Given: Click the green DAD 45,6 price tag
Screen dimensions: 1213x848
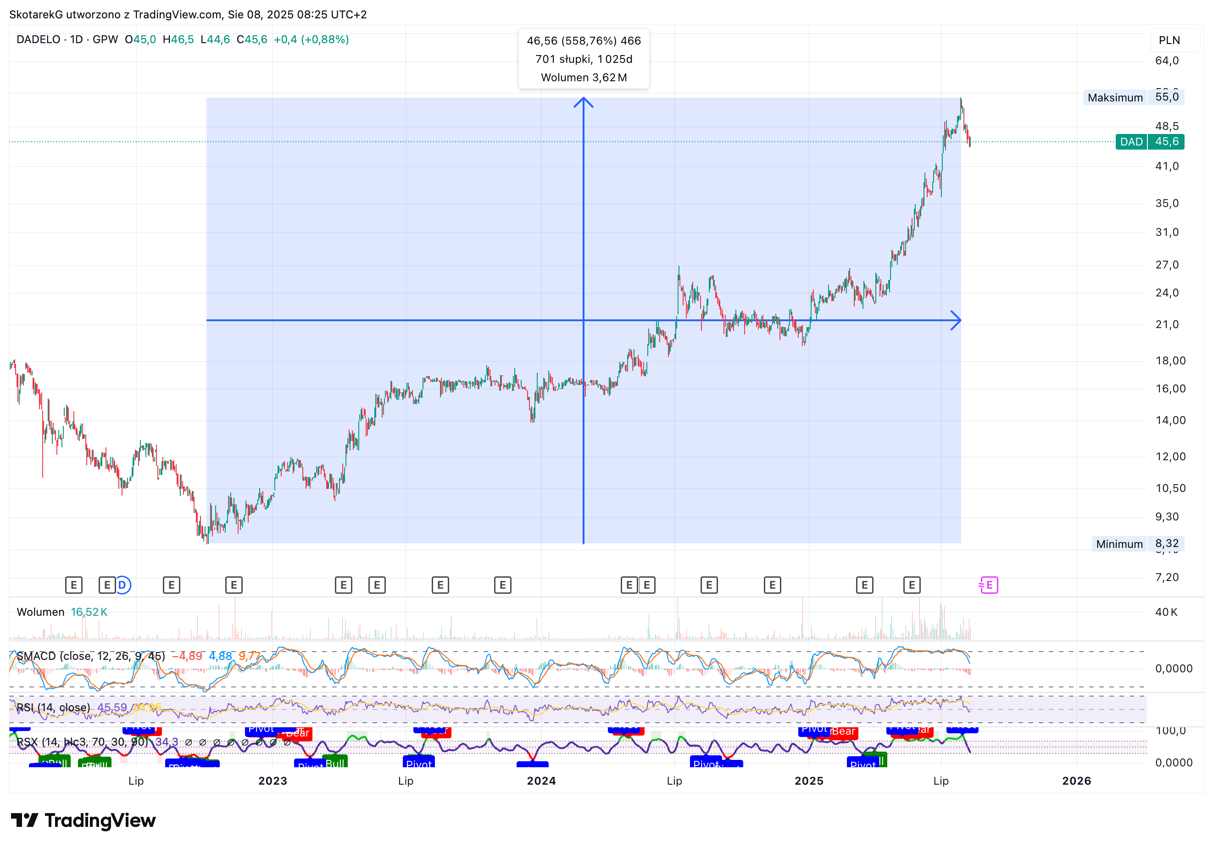Looking at the screenshot, I should pos(1150,142).
